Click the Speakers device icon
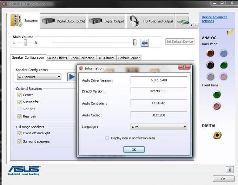This screenshot has height=185, width=238. click(17, 21)
